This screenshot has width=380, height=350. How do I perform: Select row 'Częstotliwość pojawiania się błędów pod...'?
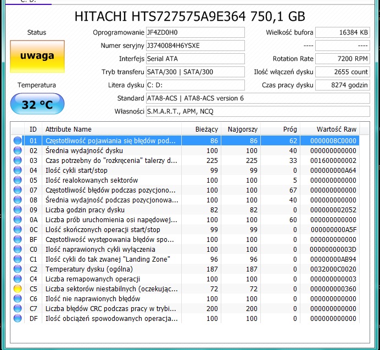coord(186,140)
